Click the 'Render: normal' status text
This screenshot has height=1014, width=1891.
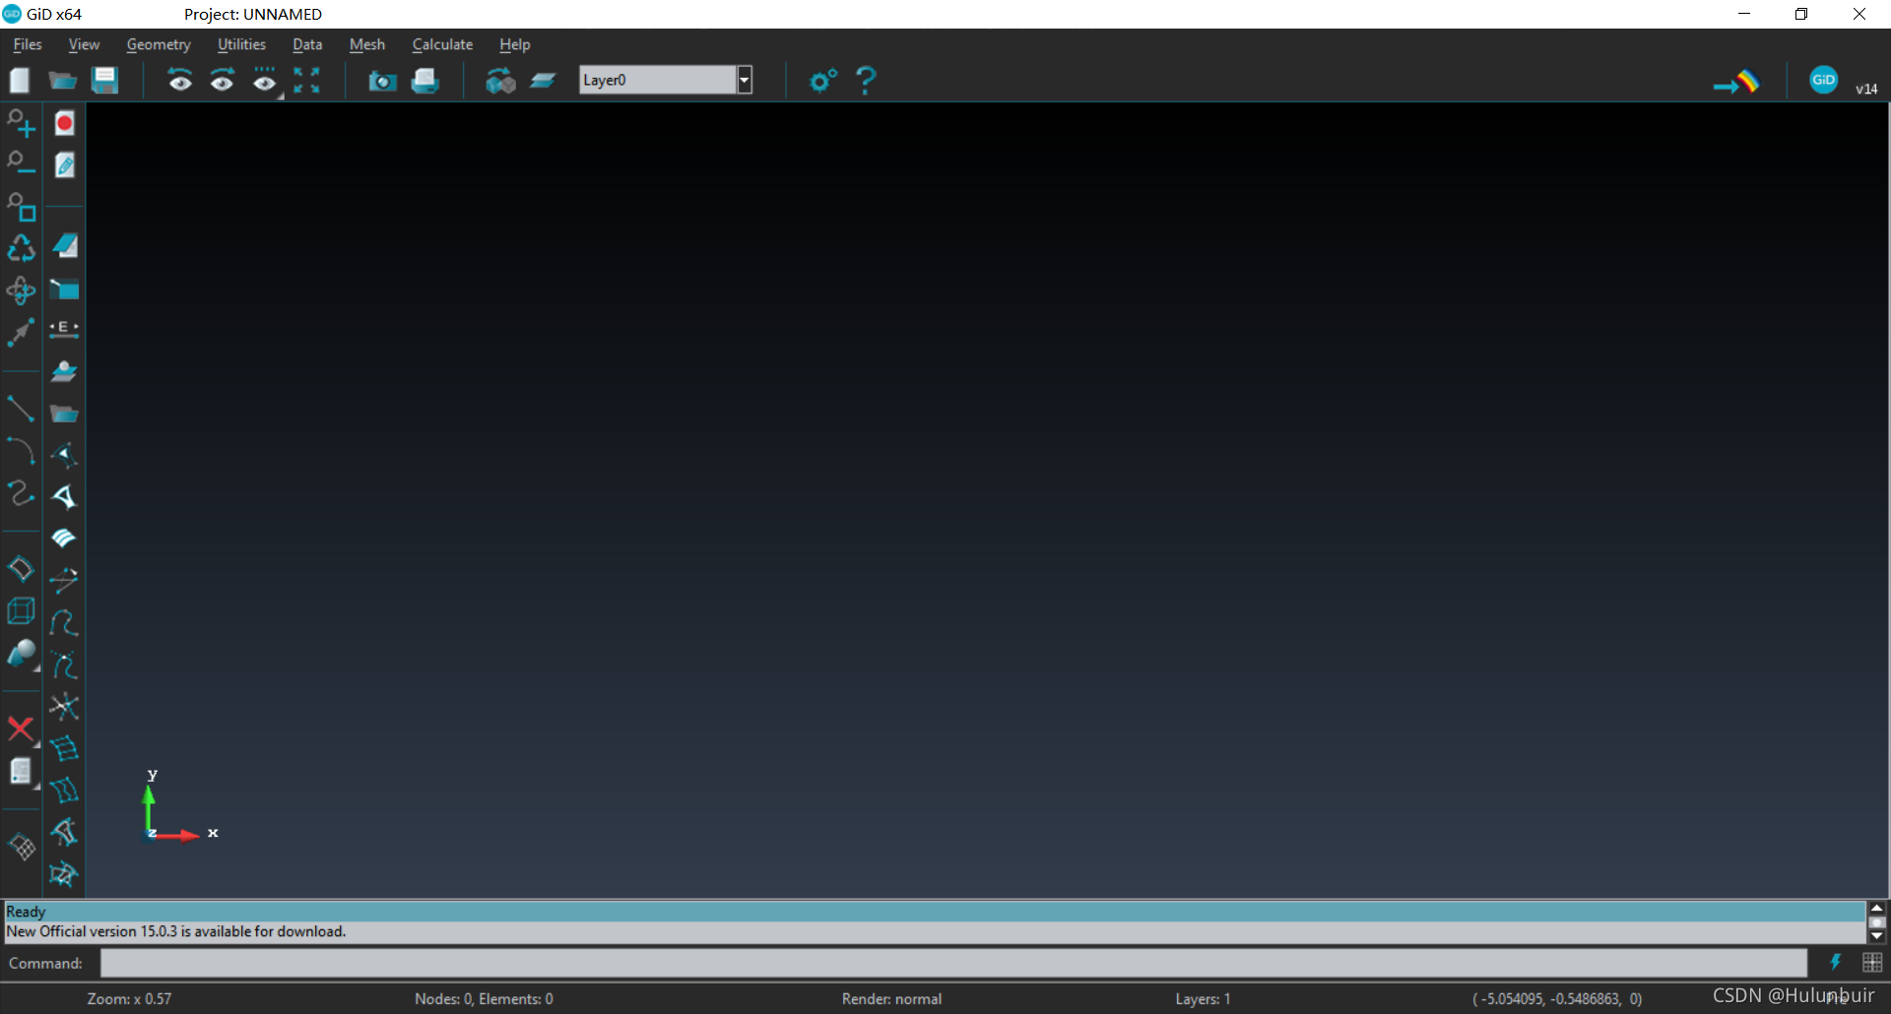[891, 998]
